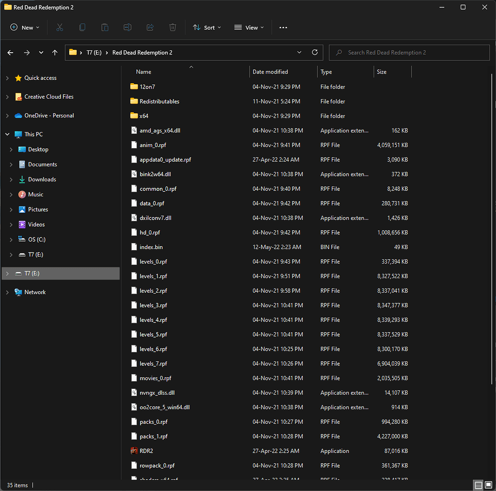Open the New item menu
The height and width of the screenshot is (491, 496).
(x=25, y=28)
